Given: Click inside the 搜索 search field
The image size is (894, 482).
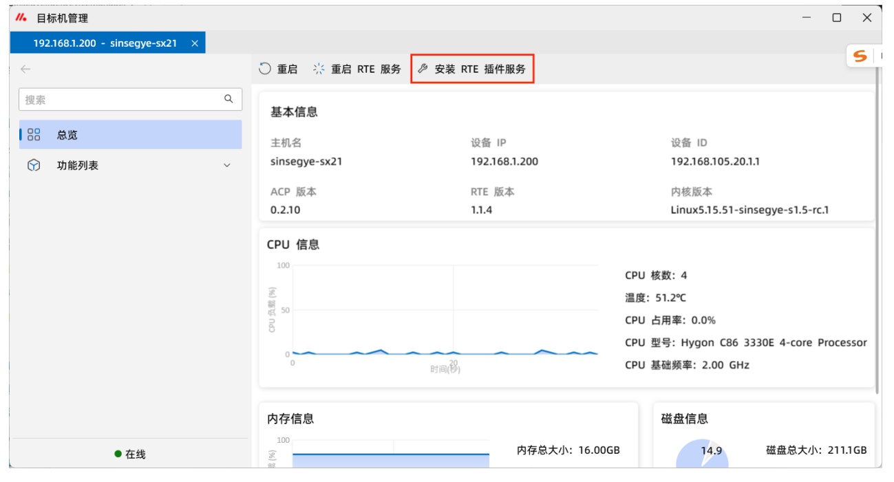Looking at the screenshot, I should point(120,100).
